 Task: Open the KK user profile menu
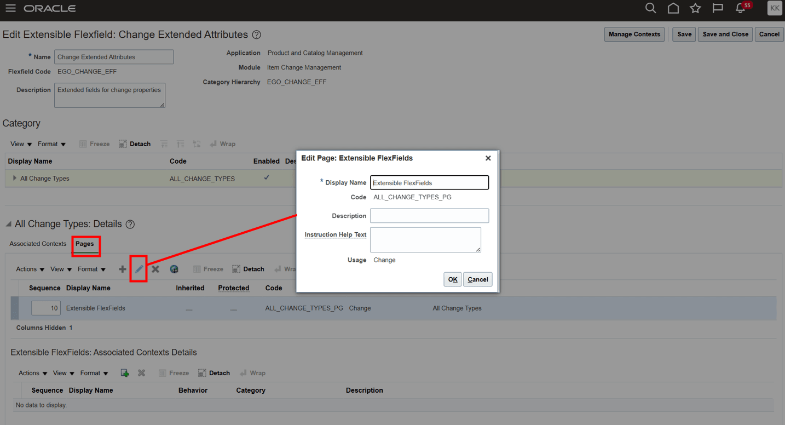(775, 8)
